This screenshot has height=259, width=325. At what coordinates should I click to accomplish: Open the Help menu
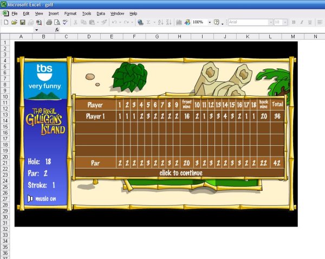coord(133,14)
